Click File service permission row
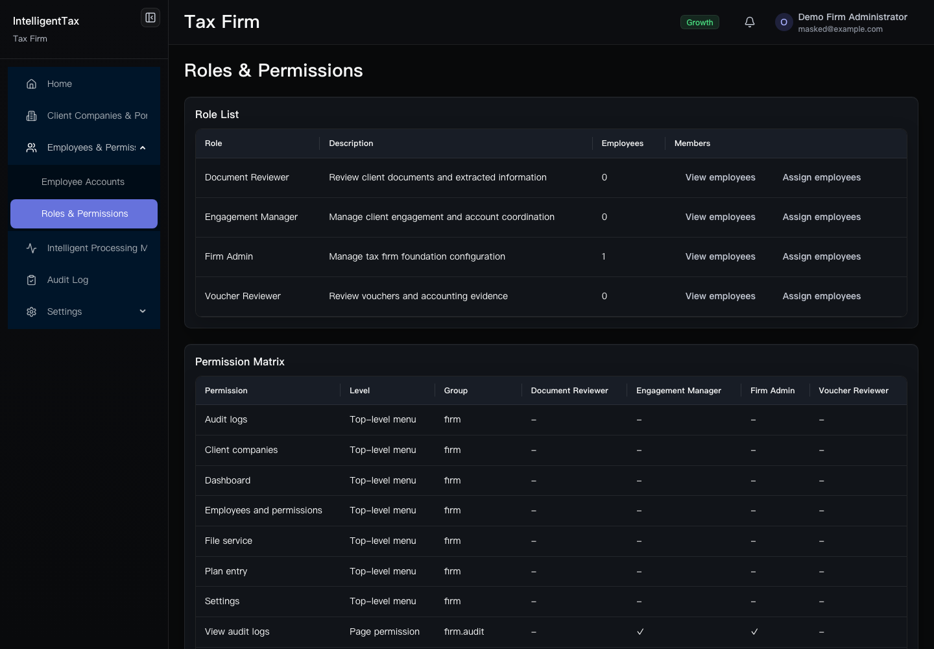 pyautogui.click(x=551, y=541)
